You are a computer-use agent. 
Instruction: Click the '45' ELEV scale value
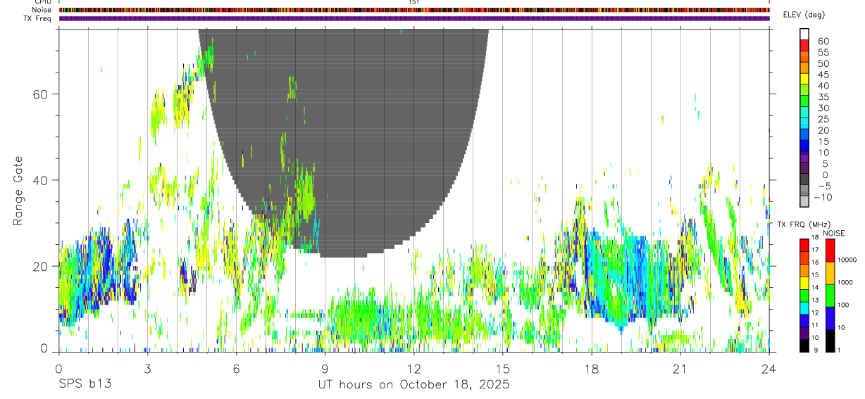[x=823, y=75]
